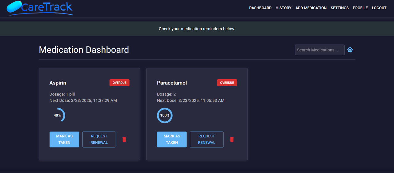Open Settings from the top navigation
Screen dimensions: 394x173
[x=340, y=8]
